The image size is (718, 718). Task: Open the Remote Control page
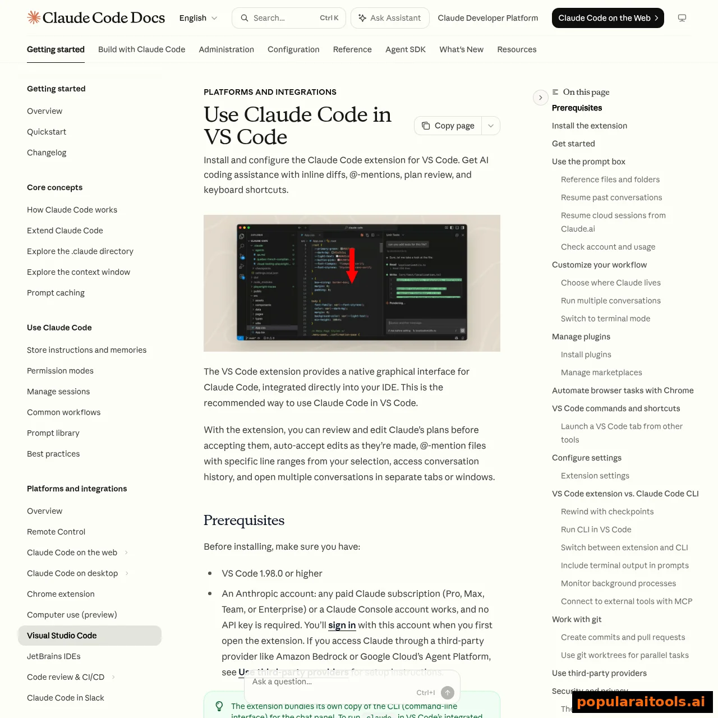pos(56,532)
